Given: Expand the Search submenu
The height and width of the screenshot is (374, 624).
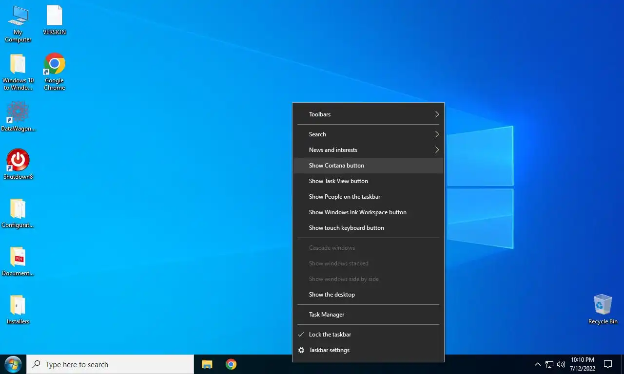Looking at the screenshot, I should 369,134.
